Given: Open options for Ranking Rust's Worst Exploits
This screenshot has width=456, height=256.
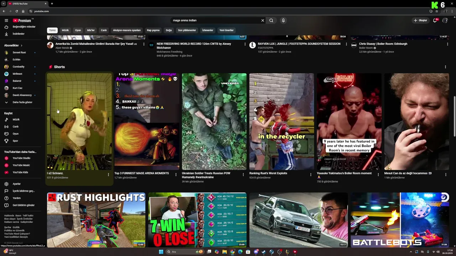Looking at the screenshot, I should coord(311,175).
